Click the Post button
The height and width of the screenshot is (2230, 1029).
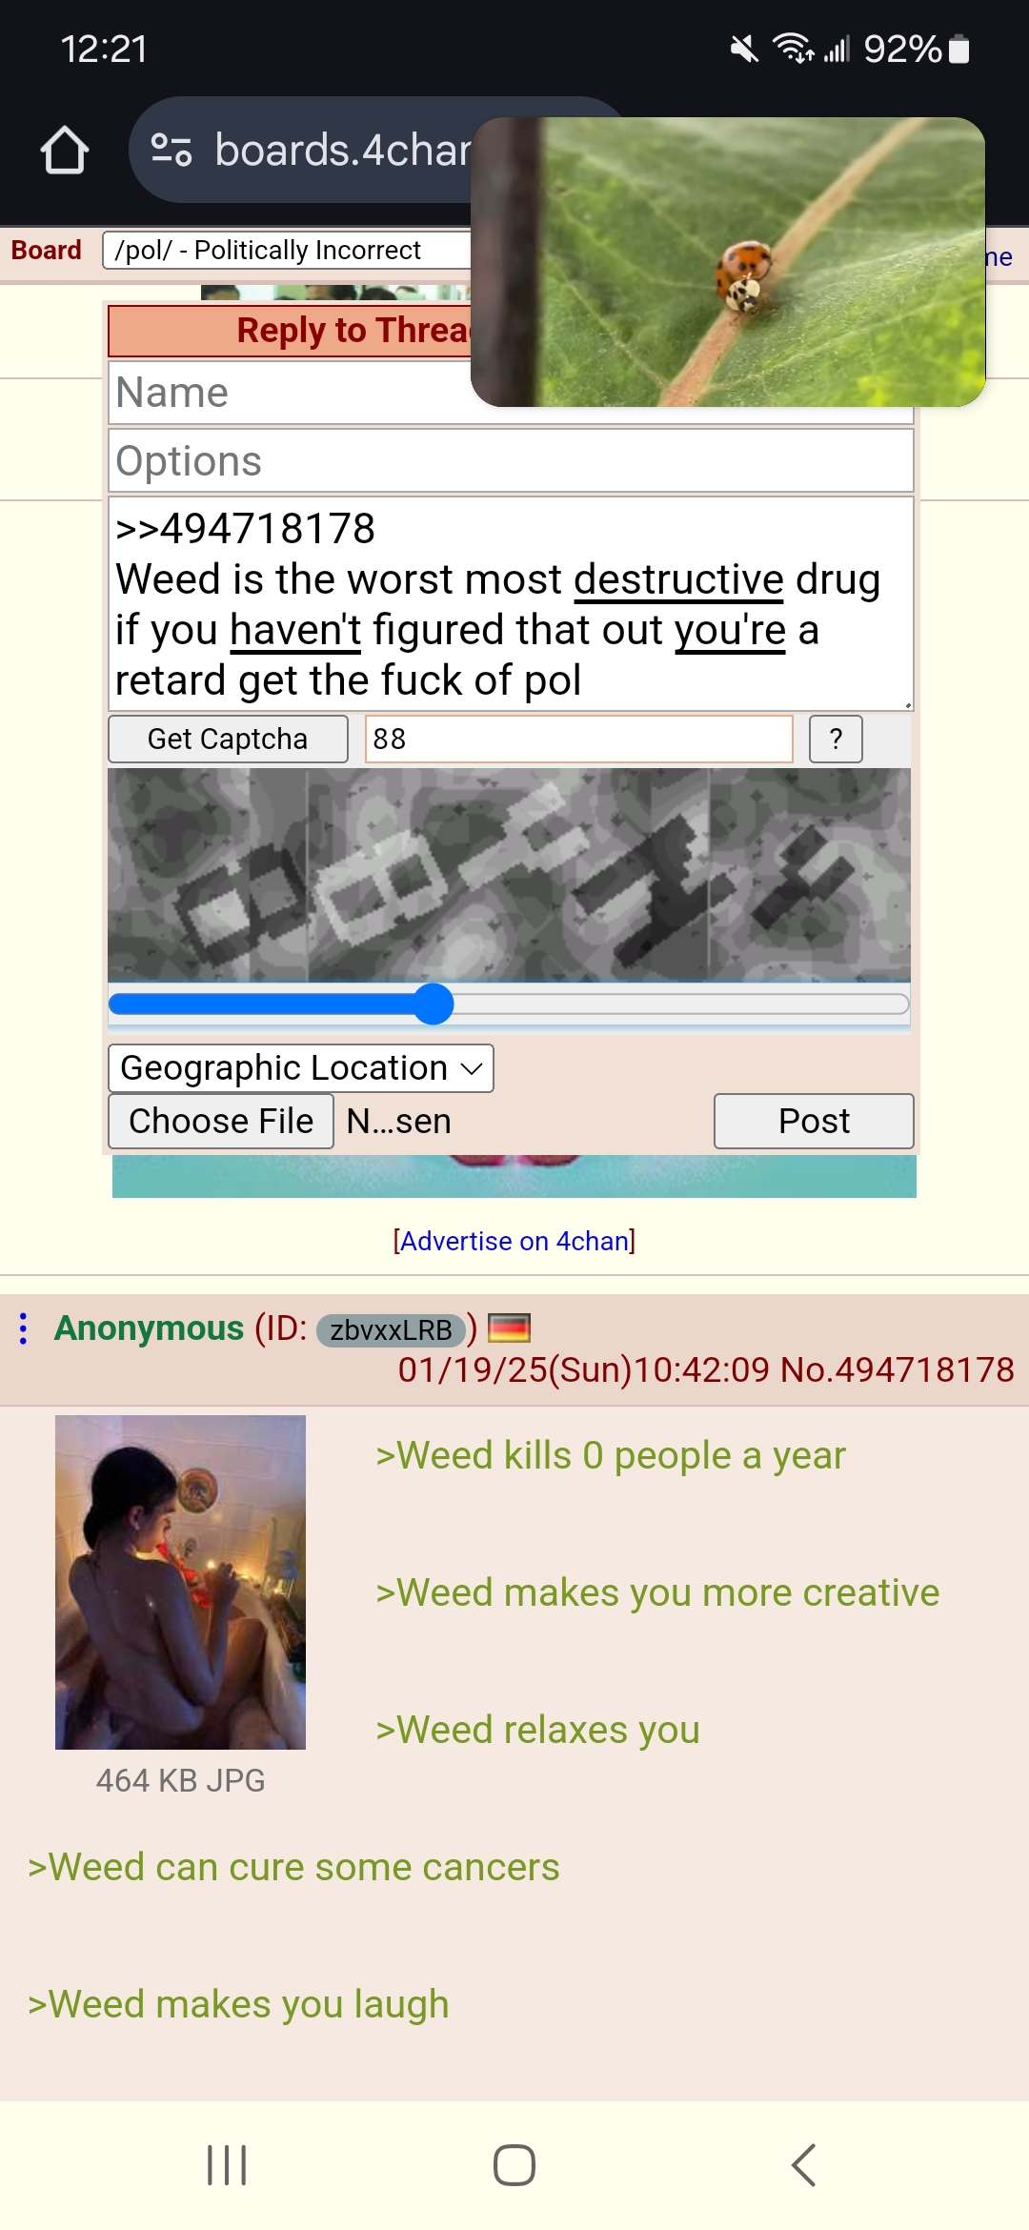pyautogui.click(x=814, y=1121)
